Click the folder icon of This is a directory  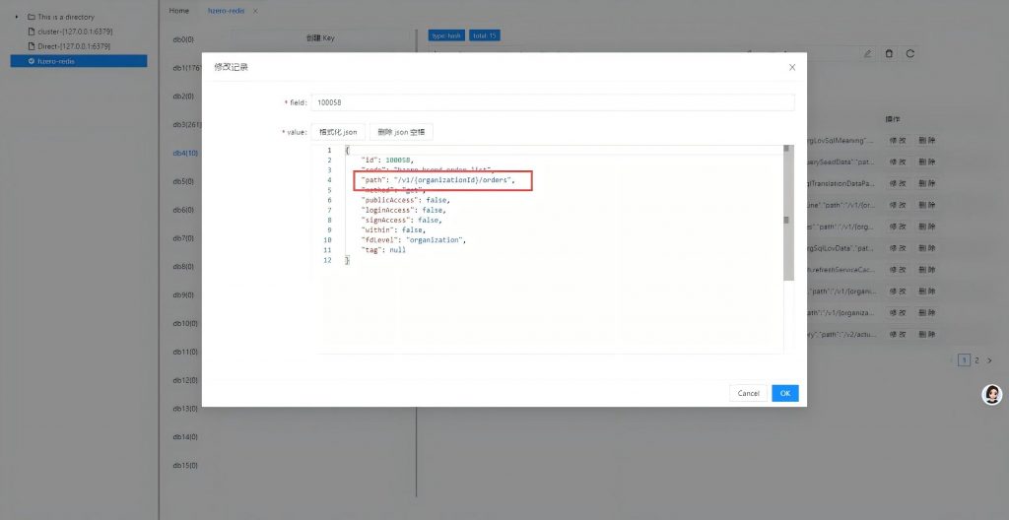(x=32, y=17)
